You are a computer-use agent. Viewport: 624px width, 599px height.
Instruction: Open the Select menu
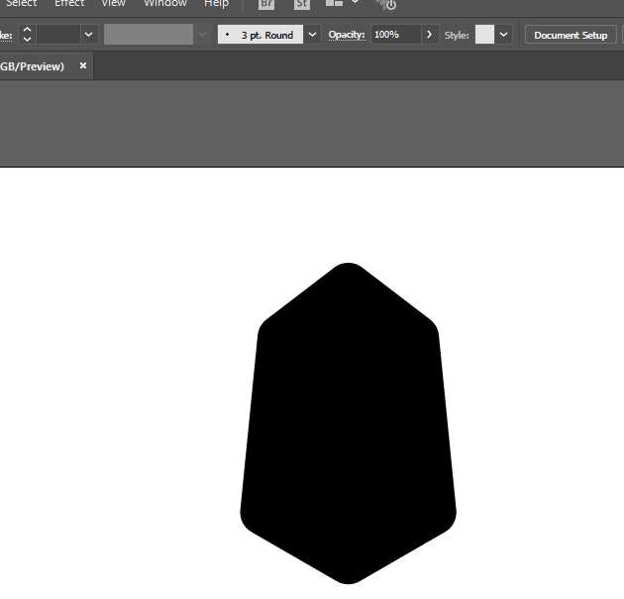pos(22,4)
